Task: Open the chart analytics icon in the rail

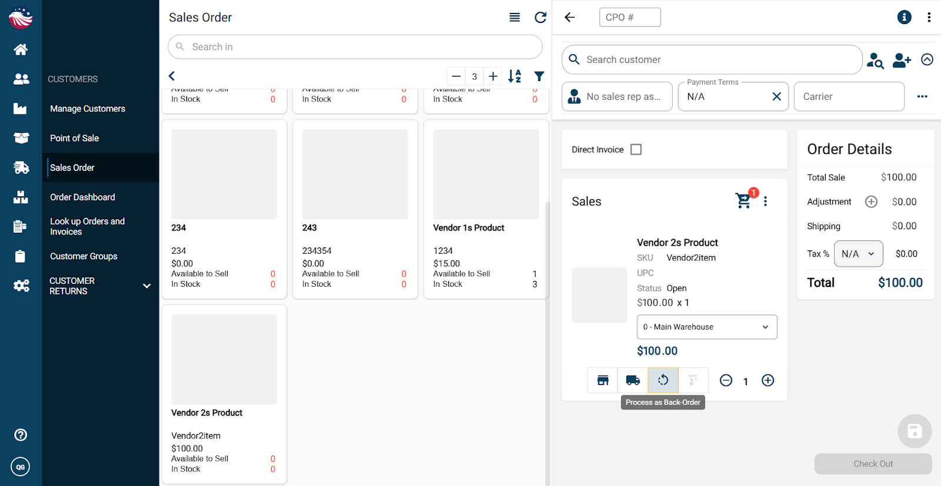Action: tap(21, 108)
